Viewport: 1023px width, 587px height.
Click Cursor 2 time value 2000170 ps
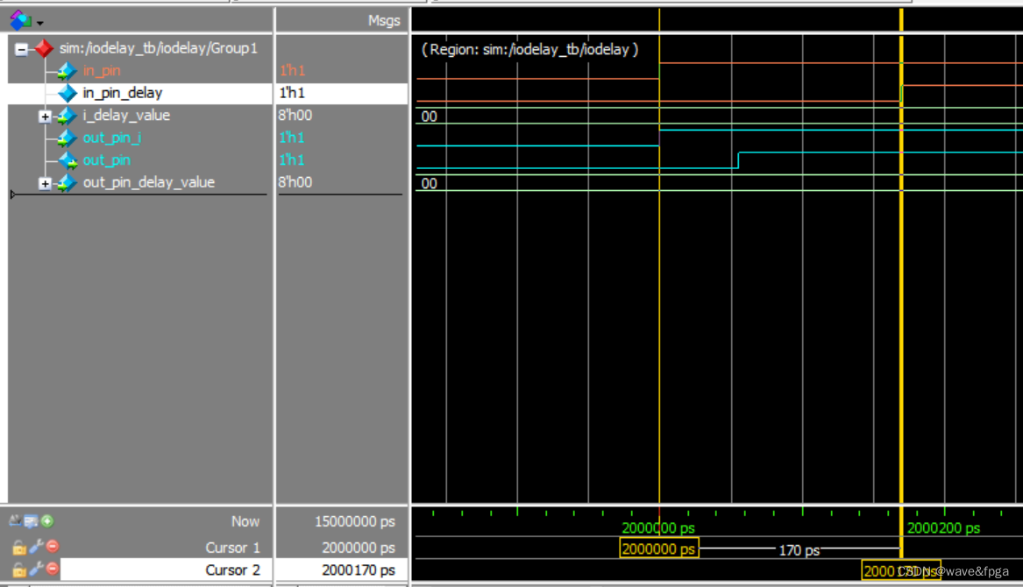(359, 570)
